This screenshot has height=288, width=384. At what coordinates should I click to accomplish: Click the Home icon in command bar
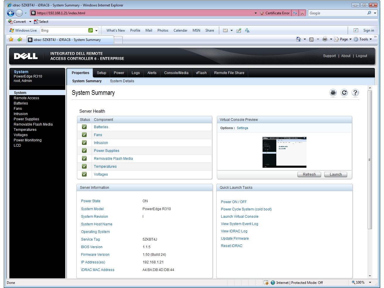coord(298,39)
